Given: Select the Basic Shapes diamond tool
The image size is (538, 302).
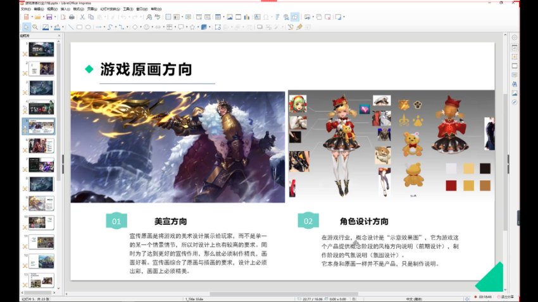Looking at the screenshot, I should tap(135, 27).
